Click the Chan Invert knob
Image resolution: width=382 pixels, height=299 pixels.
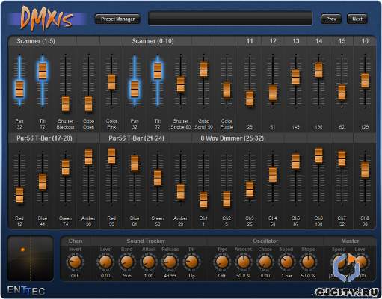[x=75, y=262]
